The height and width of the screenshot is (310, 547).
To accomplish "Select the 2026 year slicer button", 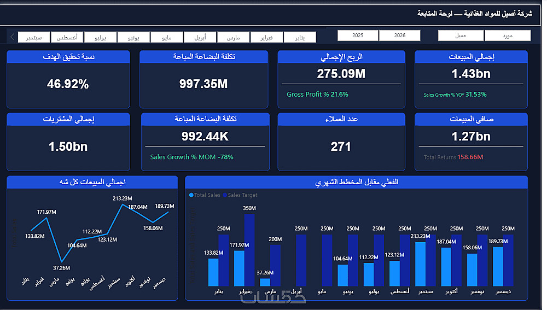I will click(400, 36).
